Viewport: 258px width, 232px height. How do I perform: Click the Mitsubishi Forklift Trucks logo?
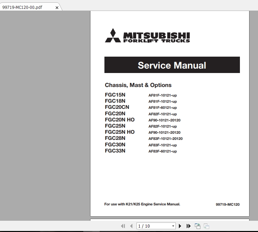tap(147, 35)
